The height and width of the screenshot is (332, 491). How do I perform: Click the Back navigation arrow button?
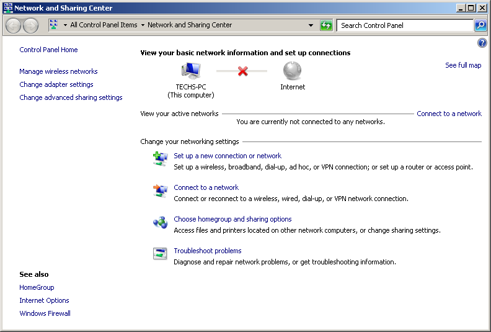(x=13, y=25)
